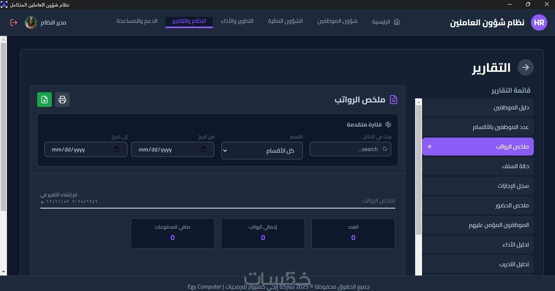Select the تحليل التدريب report
The height and width of the screenshot is (291, 555).
click(478, 264)
